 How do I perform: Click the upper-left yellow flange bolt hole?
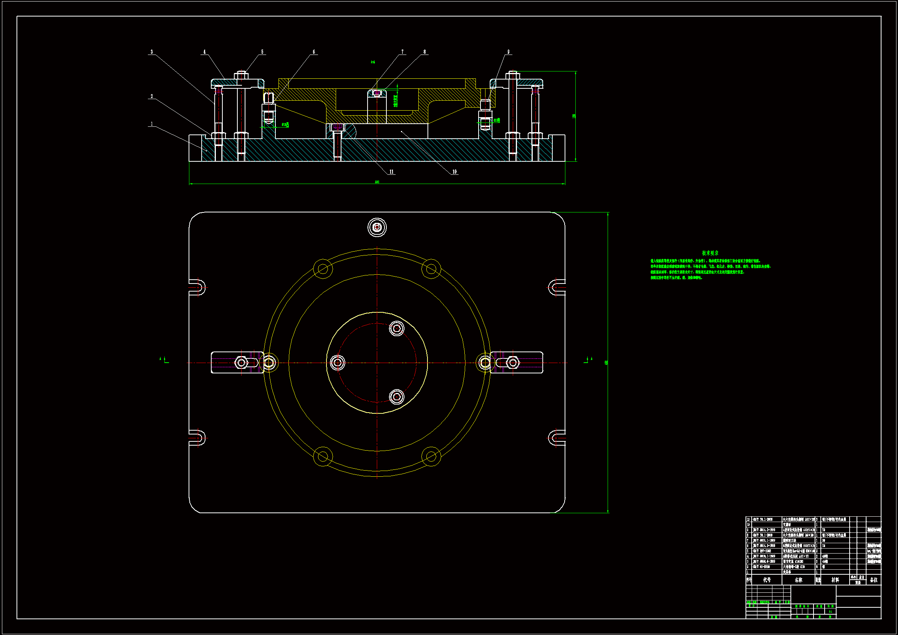click(x=323, y=269)
